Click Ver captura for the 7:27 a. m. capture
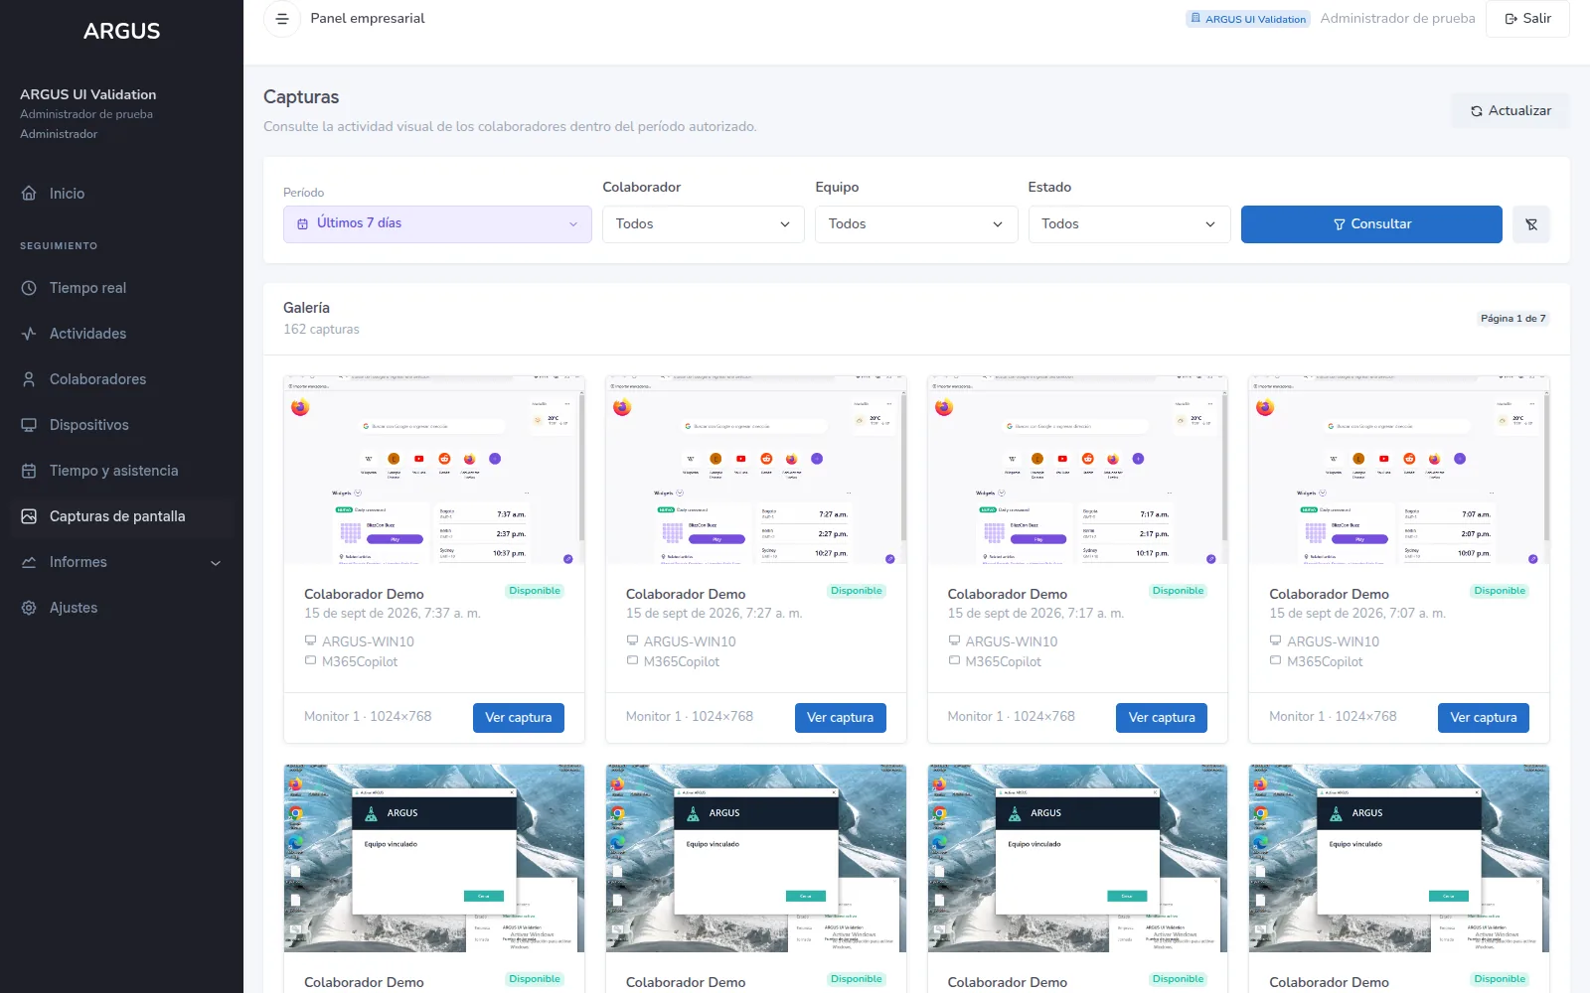The height and width of the screenshot is (993, 1590). [840, 718]
